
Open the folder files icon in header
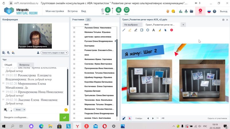tap(191, 11)
